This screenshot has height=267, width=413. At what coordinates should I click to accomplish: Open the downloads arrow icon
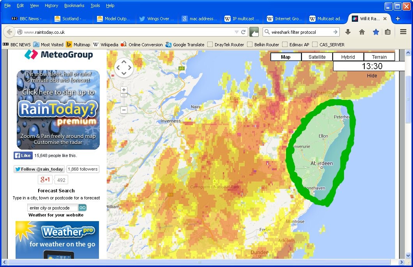pos(348,32)
